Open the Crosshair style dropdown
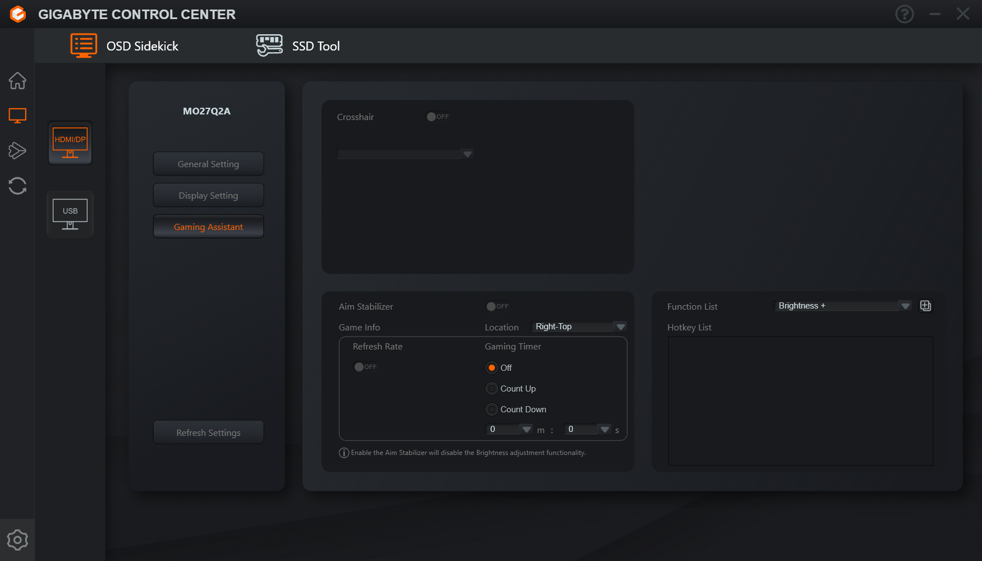The height and width of the screenshot is (561, 982). click(405, 154)
